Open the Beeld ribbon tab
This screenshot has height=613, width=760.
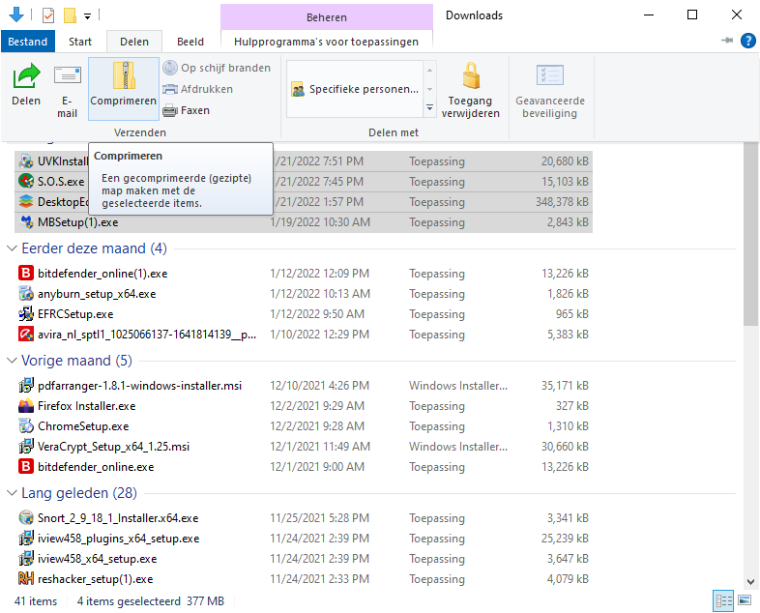[190, 42]
